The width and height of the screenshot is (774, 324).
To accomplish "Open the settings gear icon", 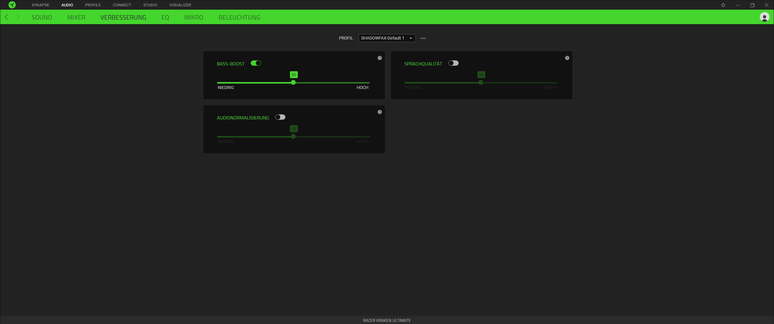I will [x=723, y=5].
